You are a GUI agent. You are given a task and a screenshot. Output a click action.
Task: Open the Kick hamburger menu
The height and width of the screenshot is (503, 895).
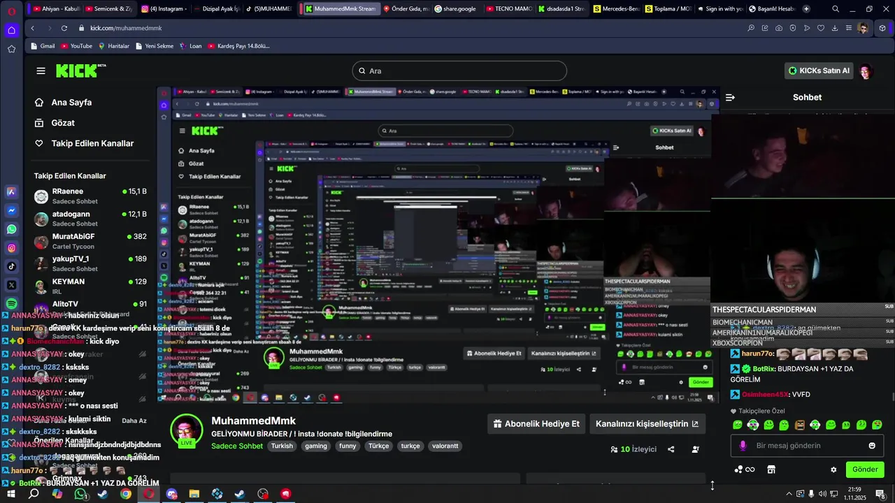41,71
